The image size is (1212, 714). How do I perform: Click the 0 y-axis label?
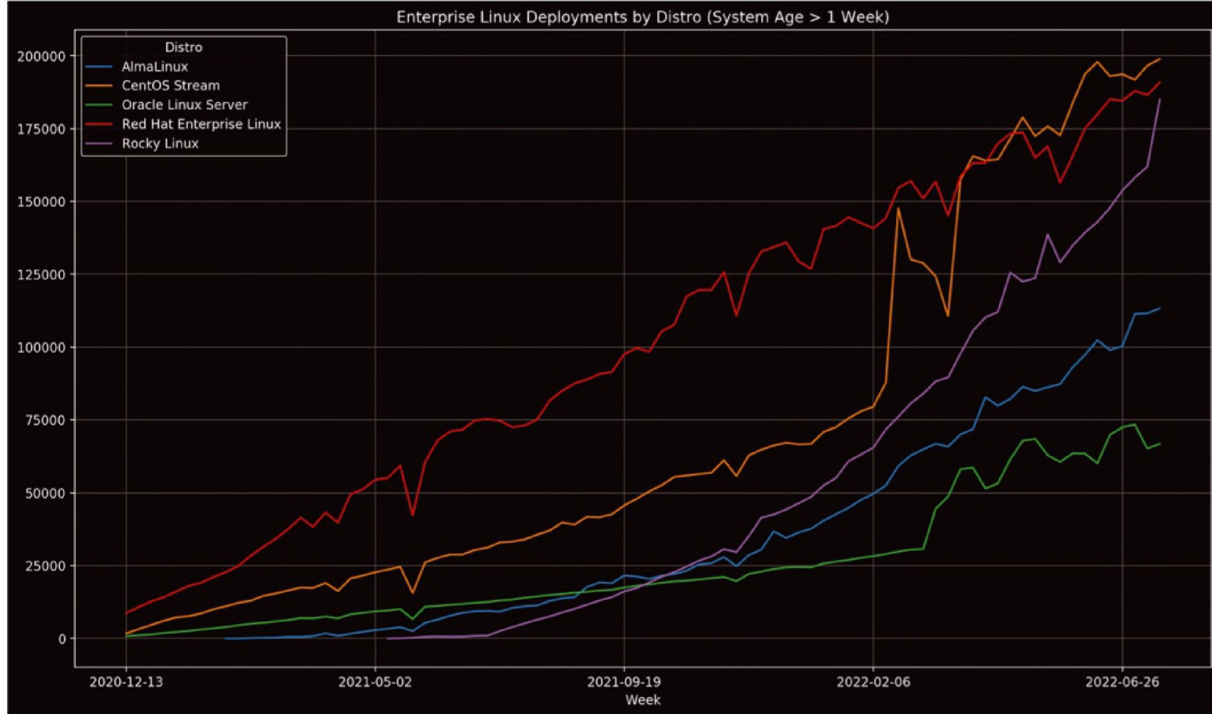pos(62,639)
